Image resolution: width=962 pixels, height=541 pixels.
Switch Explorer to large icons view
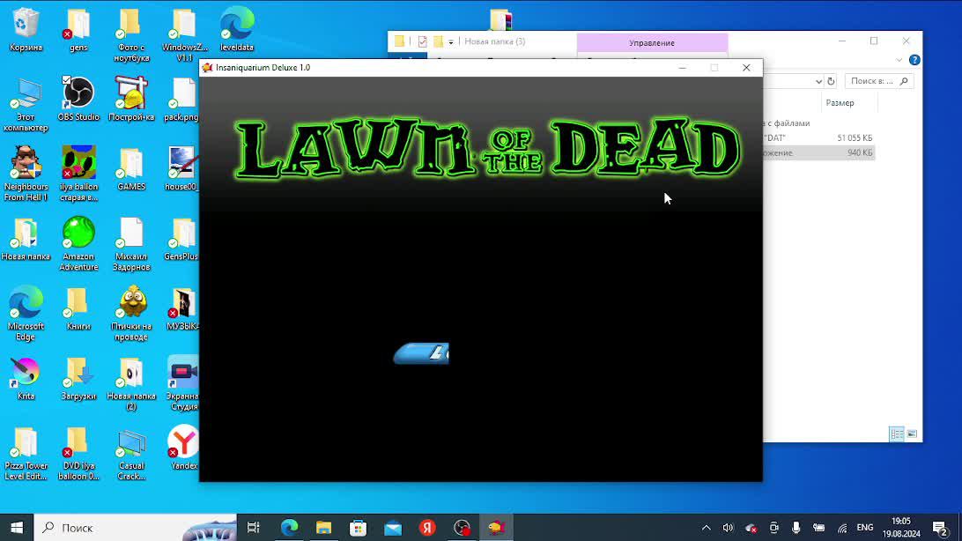pos(912,434)
